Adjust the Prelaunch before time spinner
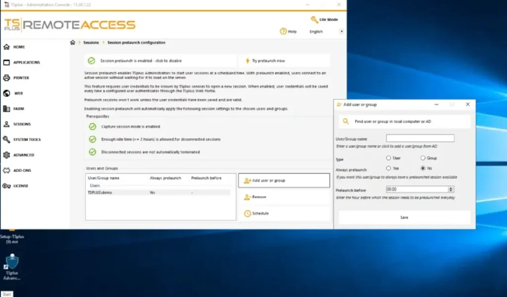The image size is (507, 297). pos(451,189)
